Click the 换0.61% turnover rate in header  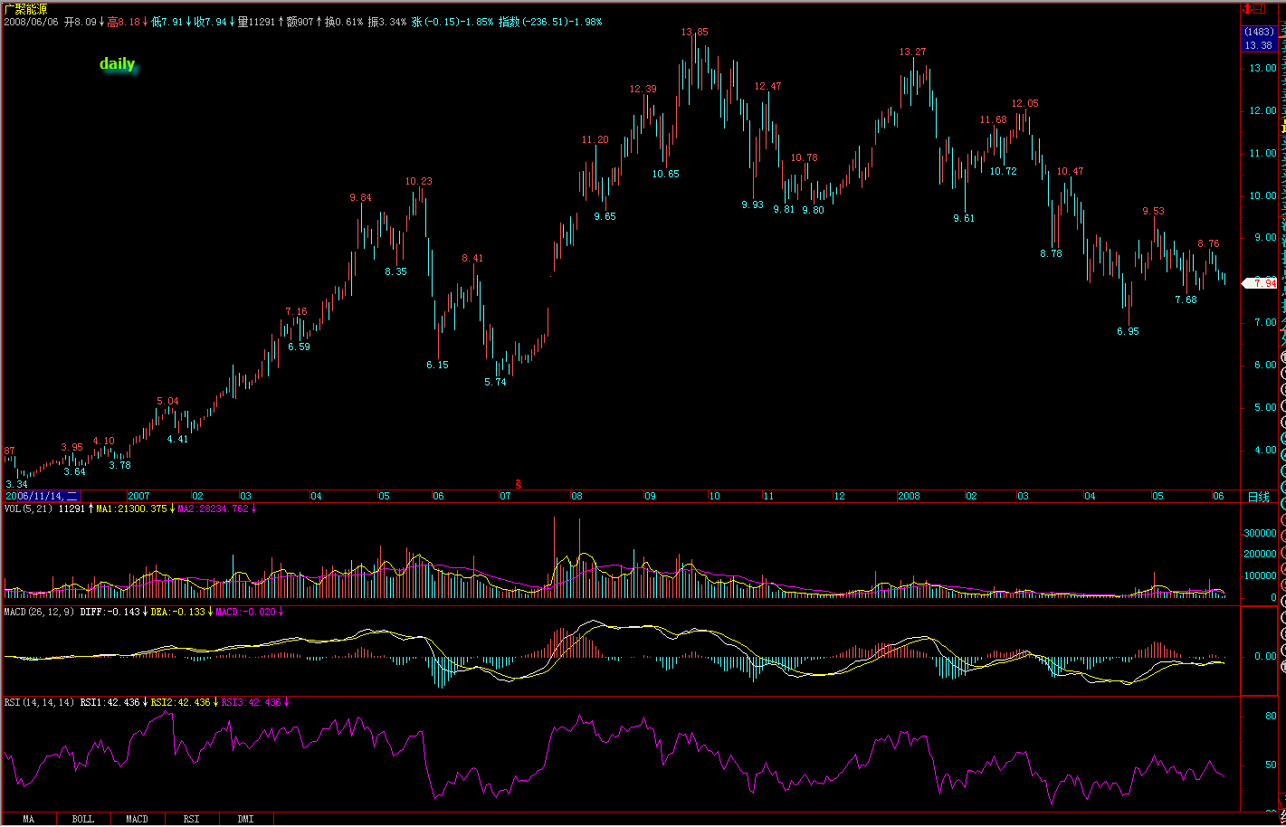(x=345, y=22)
